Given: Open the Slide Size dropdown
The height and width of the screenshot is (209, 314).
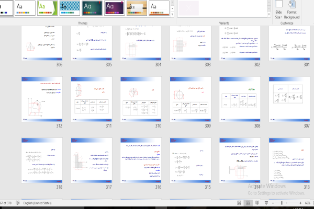Looking at the screenshot, I should tap(278, 9).
